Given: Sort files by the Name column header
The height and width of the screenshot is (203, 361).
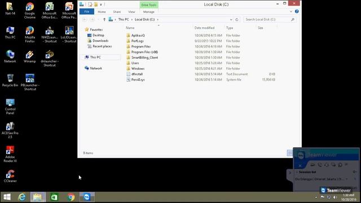Looking at the screenshot, I should [x=130, y=28].
